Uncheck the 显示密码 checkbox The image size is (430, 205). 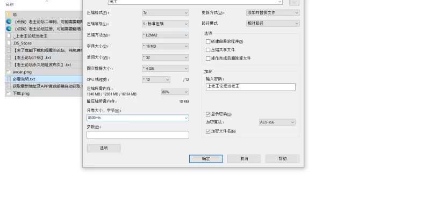pyautogui.click(x=208, y=114)
